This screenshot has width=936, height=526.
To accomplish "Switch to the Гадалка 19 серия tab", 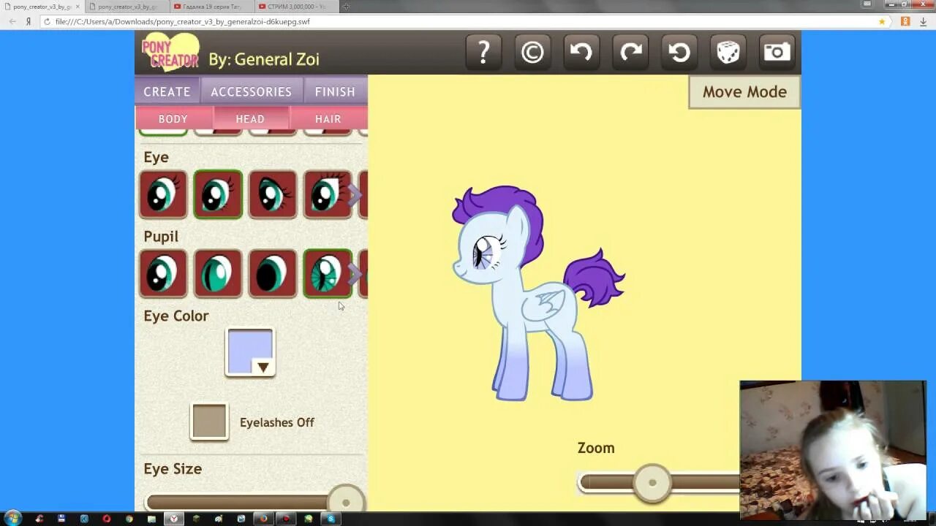I will click(x=211, y=7).
